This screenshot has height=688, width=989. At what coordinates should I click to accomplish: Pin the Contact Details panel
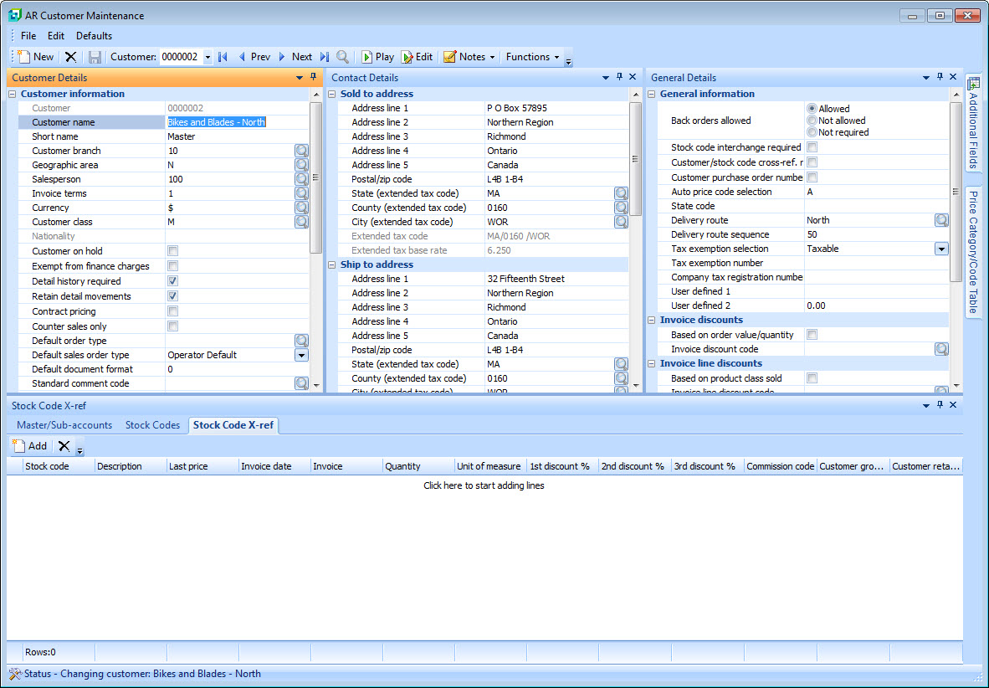(619, 77)
